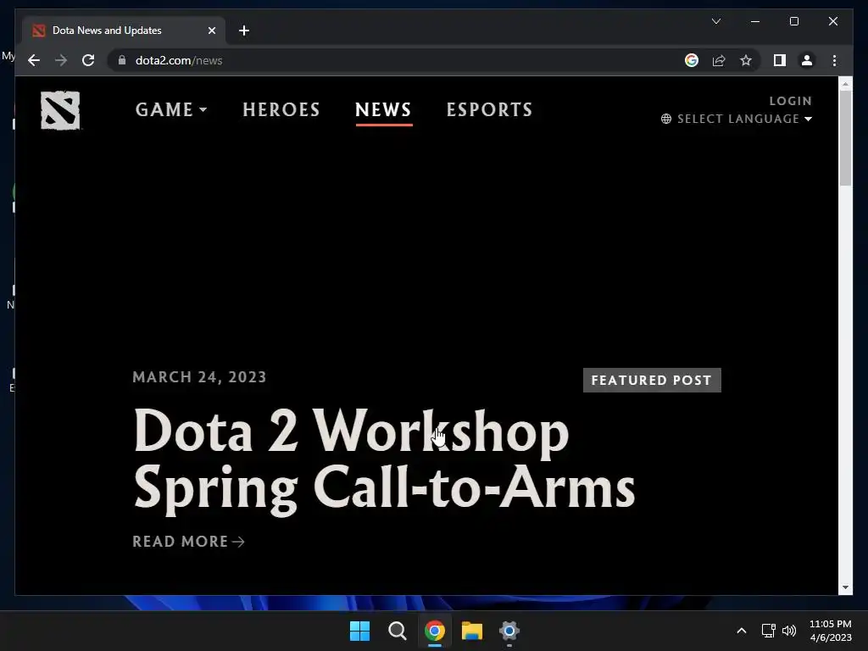Share this page using the share icon
The height and width of the screenshot is (651, 868).
(719, 60)
